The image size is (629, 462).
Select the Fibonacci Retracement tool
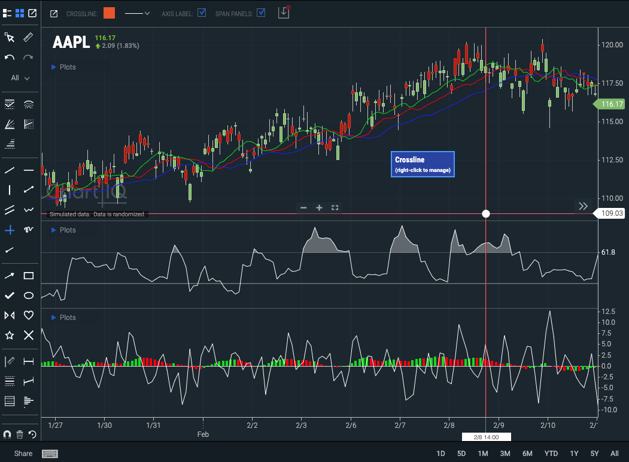(x=10, y=104)
